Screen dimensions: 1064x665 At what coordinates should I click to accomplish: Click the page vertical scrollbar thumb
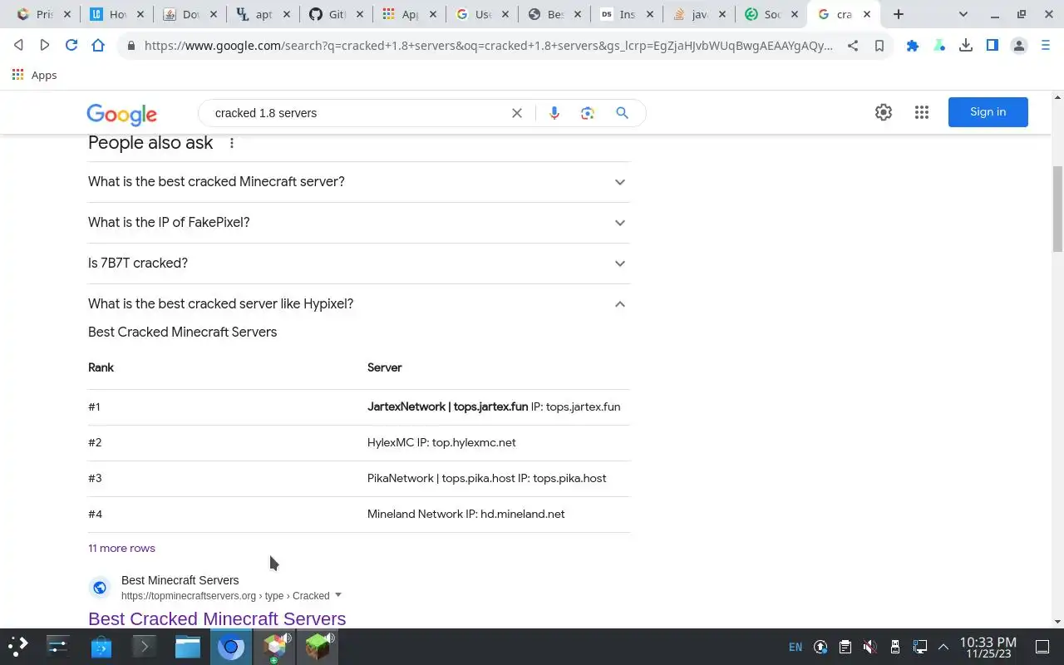(x=1057, y=208)
